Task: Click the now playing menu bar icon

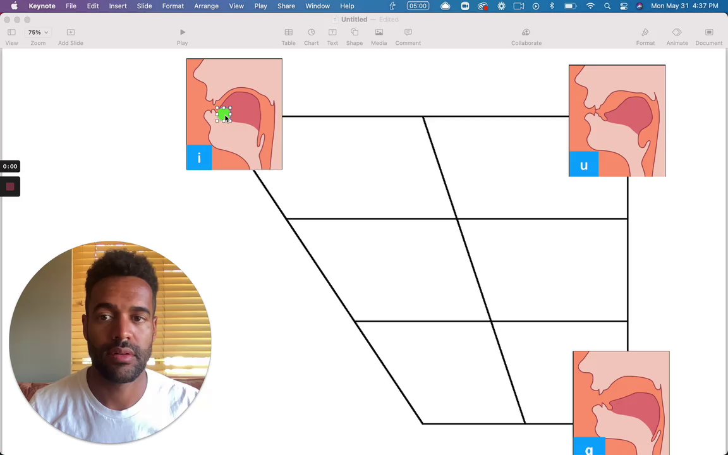Action: [x=536, y=6]
